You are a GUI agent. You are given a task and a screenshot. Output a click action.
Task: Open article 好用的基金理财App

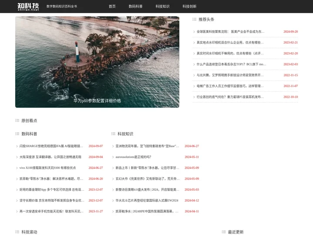52,190
